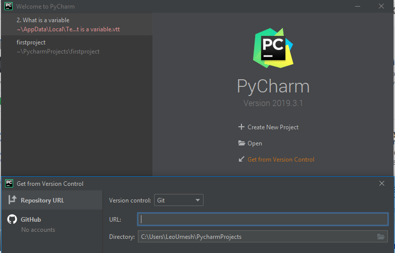Select the Repository URL tab

tap(52, 200)
